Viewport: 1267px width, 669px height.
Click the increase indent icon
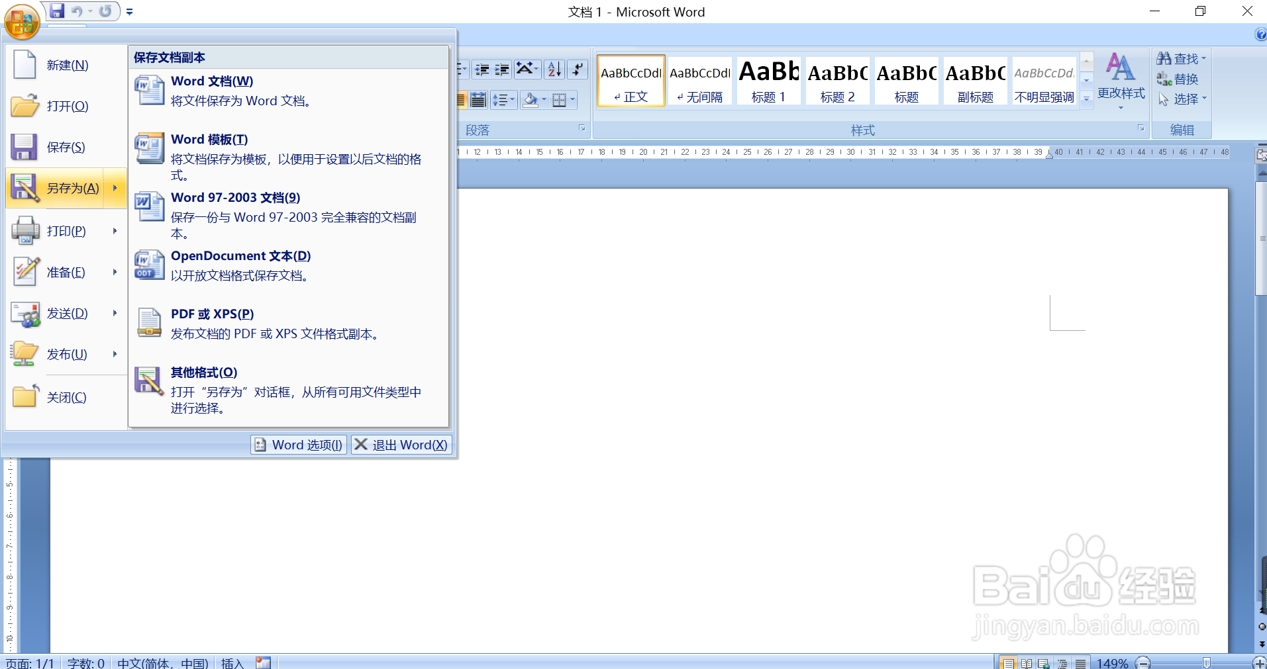point(502,69)
